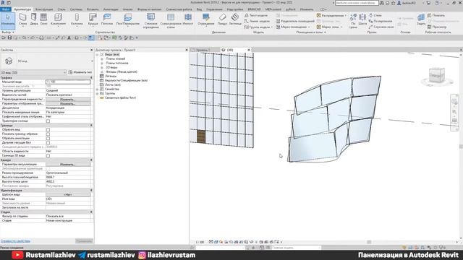
Task: Click the Save icon in quick access toolbar
Action: [x=9, y=38]
